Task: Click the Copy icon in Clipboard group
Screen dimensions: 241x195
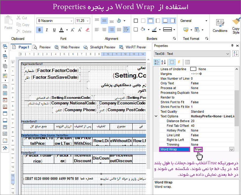Action: [x=18, y=25]
